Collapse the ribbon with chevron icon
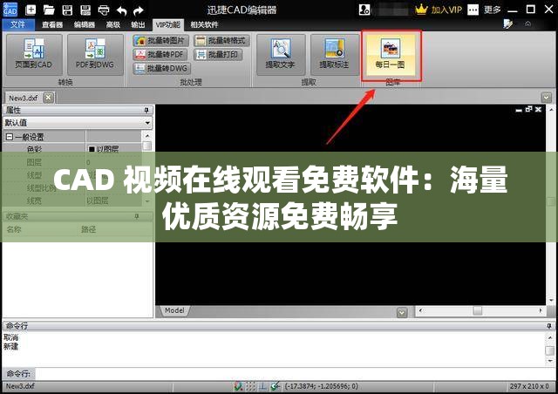558x394 pixels. pyautogui.click(x=528, y=24)
